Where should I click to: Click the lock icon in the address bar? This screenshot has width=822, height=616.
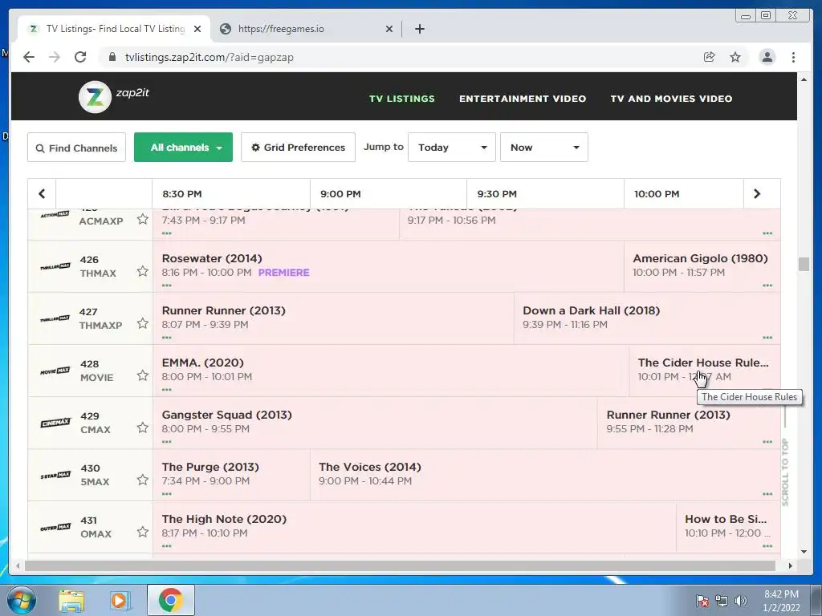(112, 57)
